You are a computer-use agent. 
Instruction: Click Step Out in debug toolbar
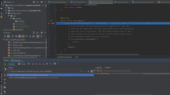(x=44, y=64)
